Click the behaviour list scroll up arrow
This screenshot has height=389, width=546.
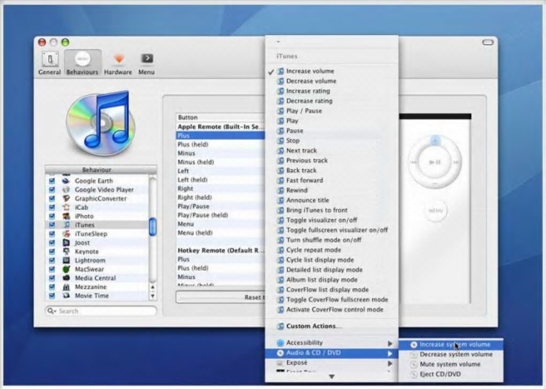tap(153, 287)
